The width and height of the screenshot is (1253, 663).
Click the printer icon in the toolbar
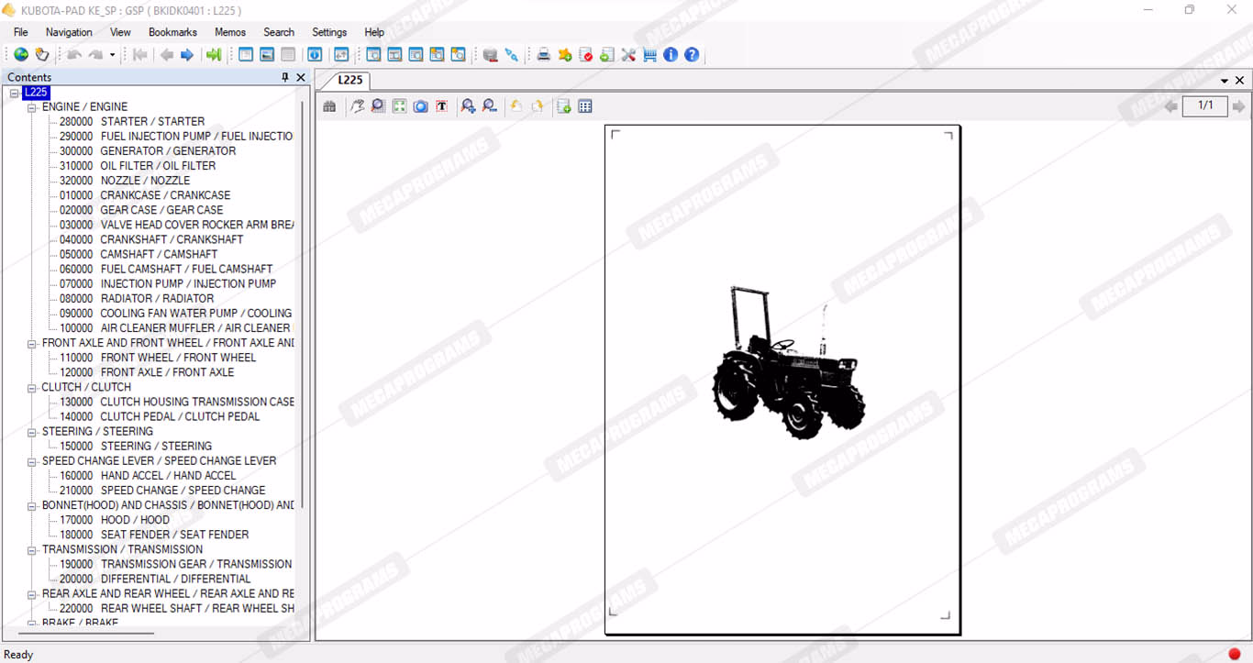[543, 55]
